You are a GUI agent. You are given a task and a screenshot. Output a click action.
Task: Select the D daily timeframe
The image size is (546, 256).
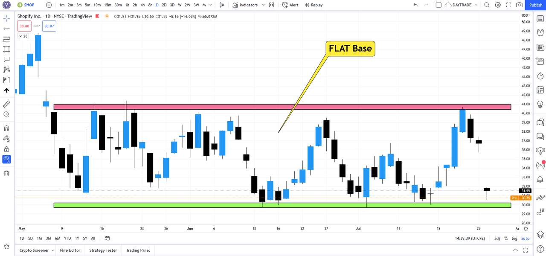point(157,5)
